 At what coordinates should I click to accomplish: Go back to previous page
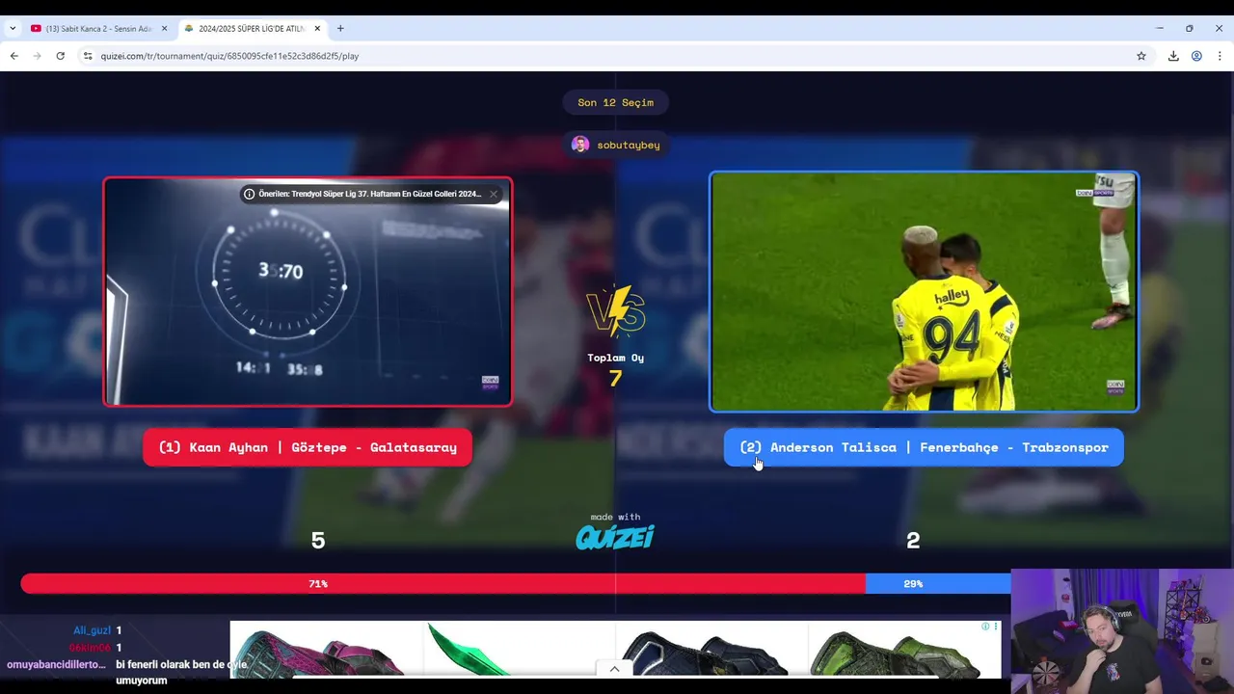click(13, 56)
